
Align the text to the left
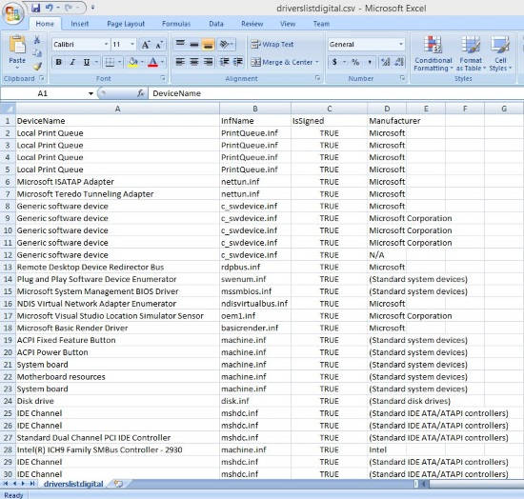tap(180, 62)
